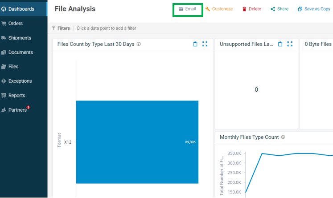Click the wrench icon beside Customize
Screen dimensions: 333x198
[x=207, y=9]
